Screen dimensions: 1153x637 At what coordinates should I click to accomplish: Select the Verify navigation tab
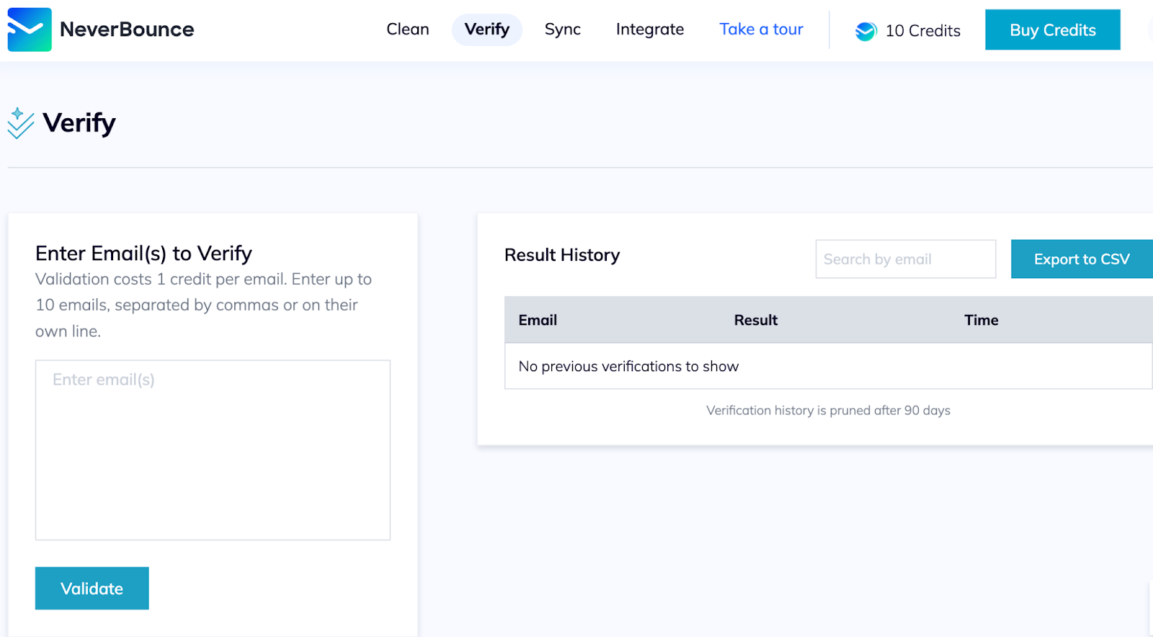pyautogui.click(x=486, y=30)
